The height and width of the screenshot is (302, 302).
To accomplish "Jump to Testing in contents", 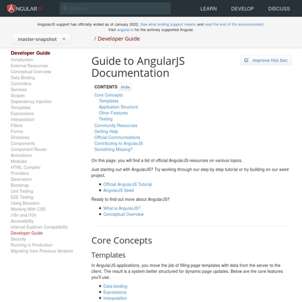I will (106, 119).
